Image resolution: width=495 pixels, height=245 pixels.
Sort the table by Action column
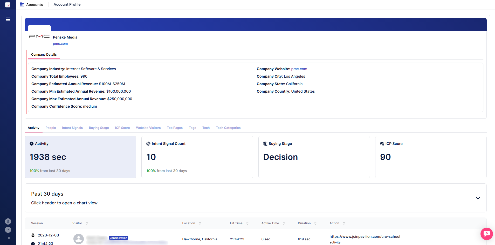coord(344,223)
